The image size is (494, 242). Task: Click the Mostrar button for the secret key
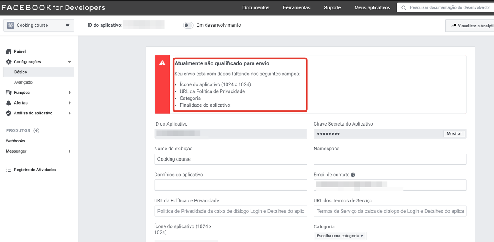(x=454, y=134)
